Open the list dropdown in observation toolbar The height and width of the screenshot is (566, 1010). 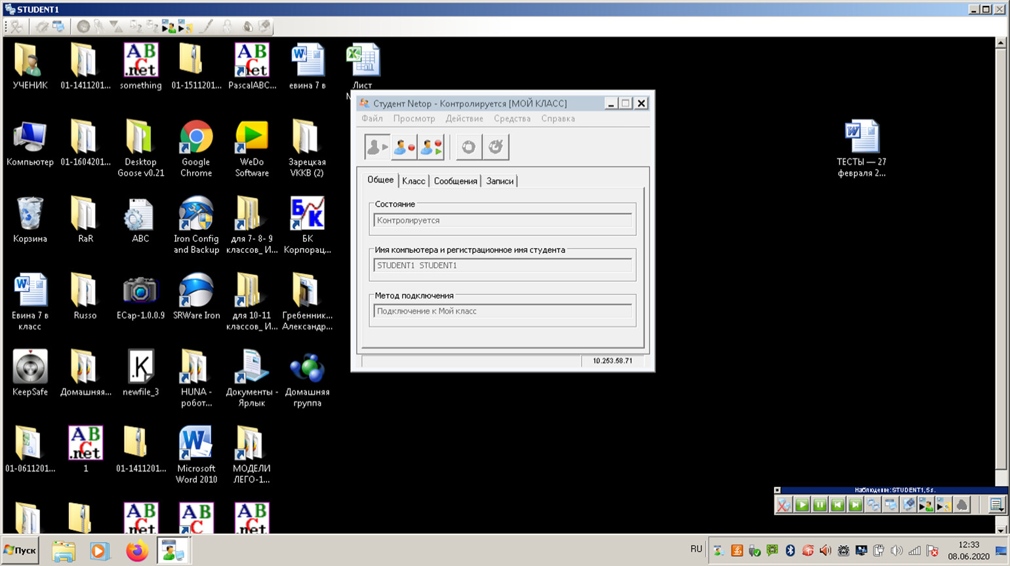pyautogui.click(x=996, y=505)
